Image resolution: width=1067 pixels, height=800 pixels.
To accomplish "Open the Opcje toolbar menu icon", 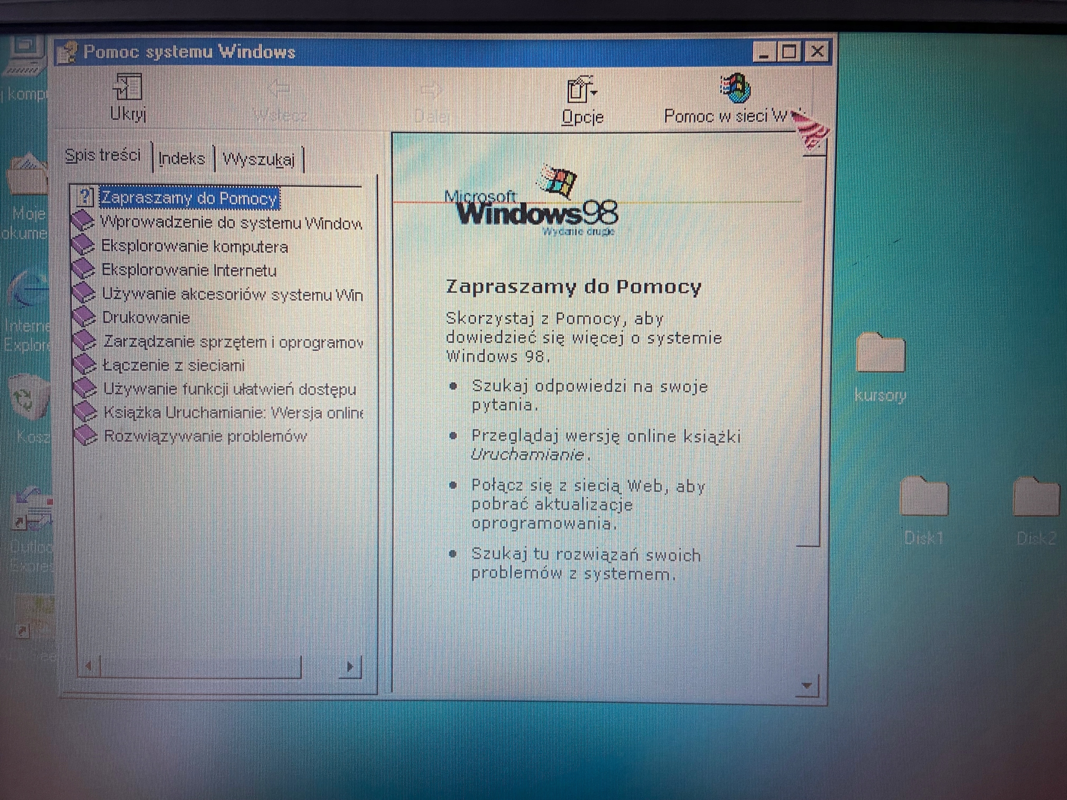I will point(581,90).
